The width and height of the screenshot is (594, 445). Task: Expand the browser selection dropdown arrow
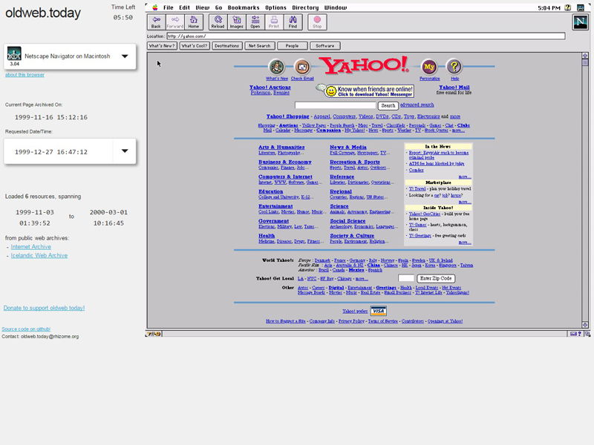(x=125, y=56)
